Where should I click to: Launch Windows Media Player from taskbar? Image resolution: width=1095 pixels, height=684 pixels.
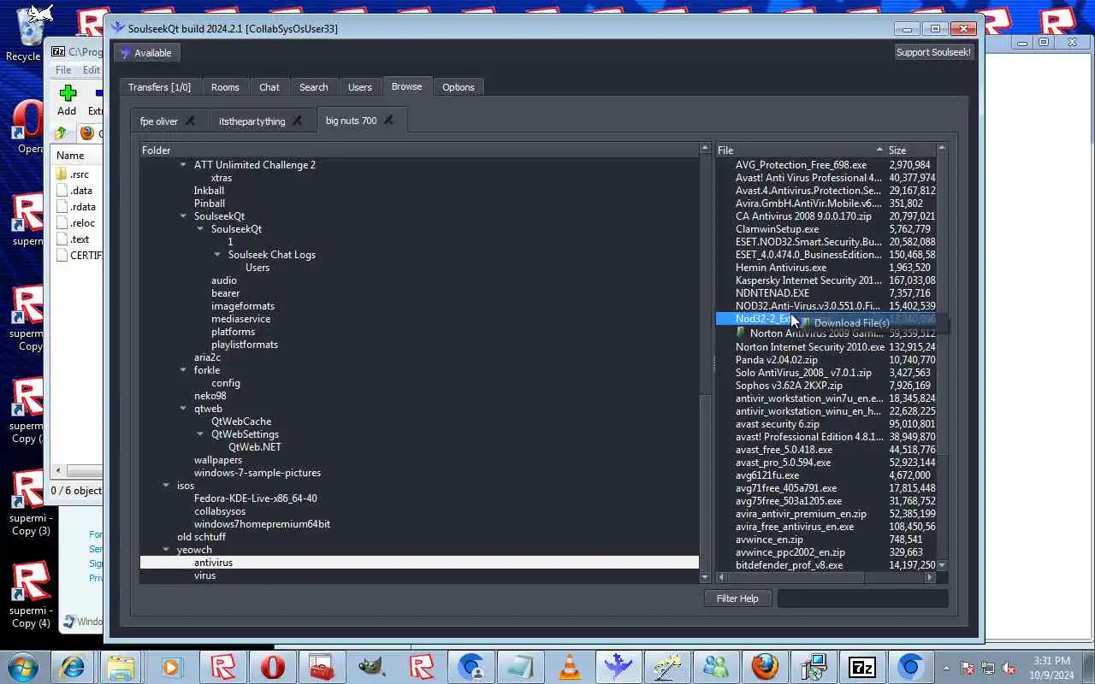172,666
